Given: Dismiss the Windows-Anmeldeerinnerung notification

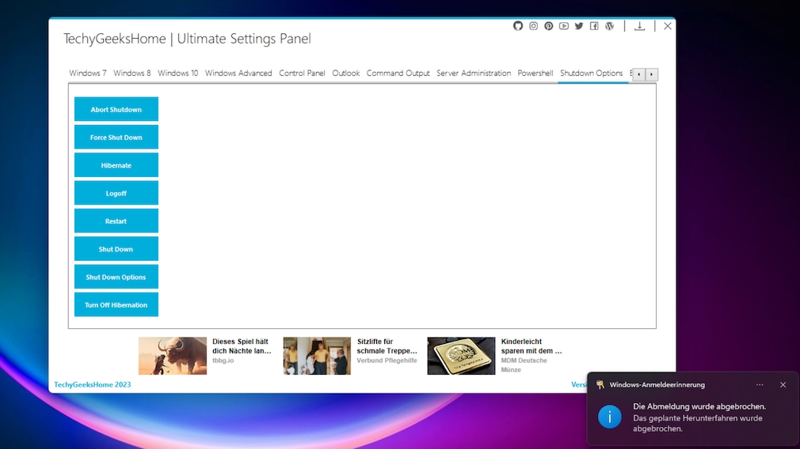Looking at the screenshot, I should click(x=783, y=385).
